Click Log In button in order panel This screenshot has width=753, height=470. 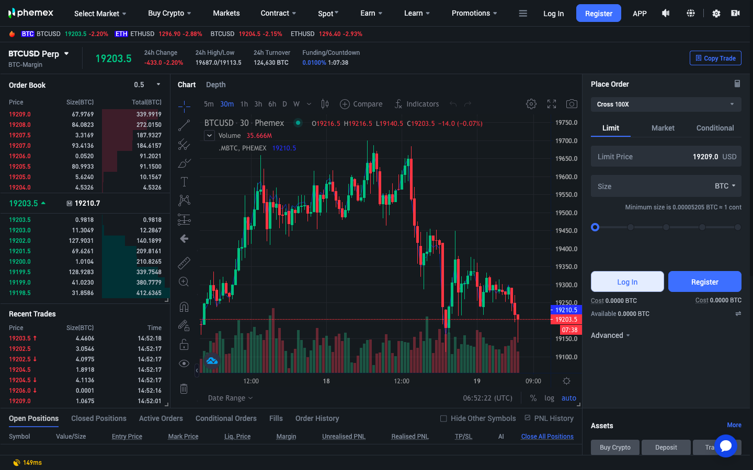627,281
